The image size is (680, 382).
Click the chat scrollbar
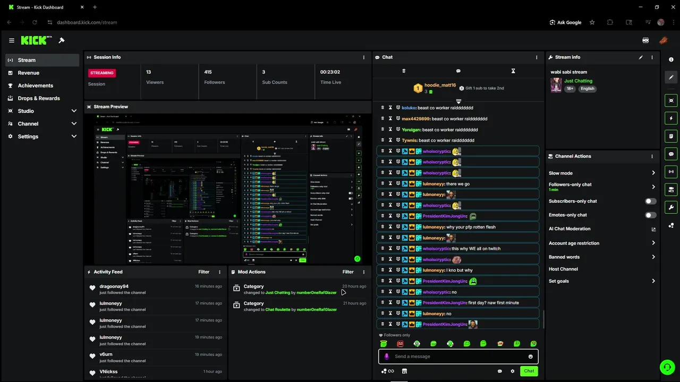point(543,319)
